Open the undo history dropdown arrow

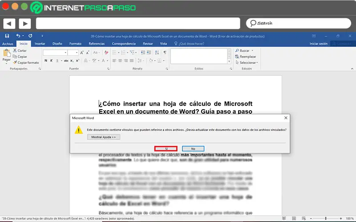tap(23, 36)
